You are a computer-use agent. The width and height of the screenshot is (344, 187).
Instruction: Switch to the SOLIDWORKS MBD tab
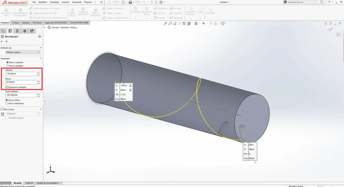[x=79, y=22]
